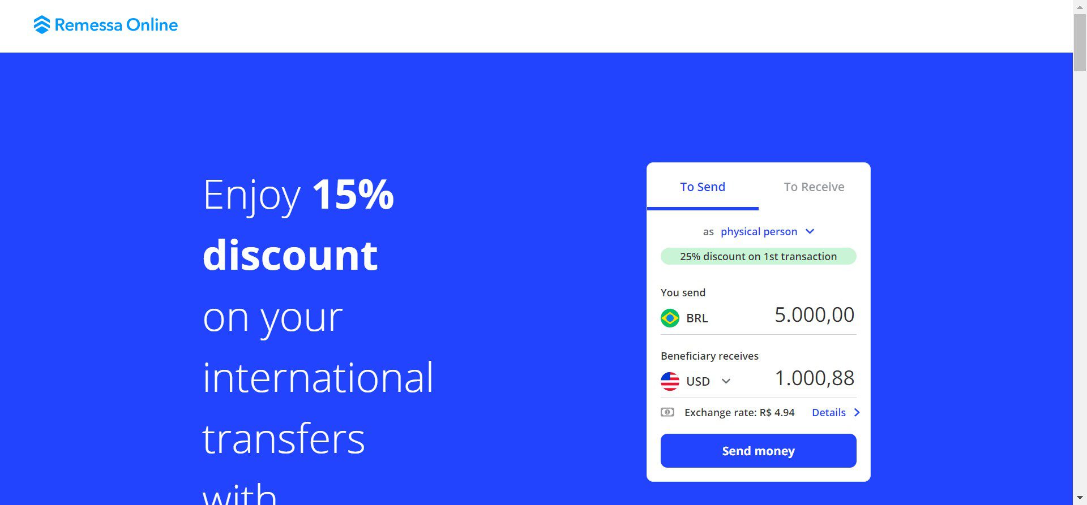Open exchange rate Details link
The width and height of the screenshot is (1087, 505).
828,413
